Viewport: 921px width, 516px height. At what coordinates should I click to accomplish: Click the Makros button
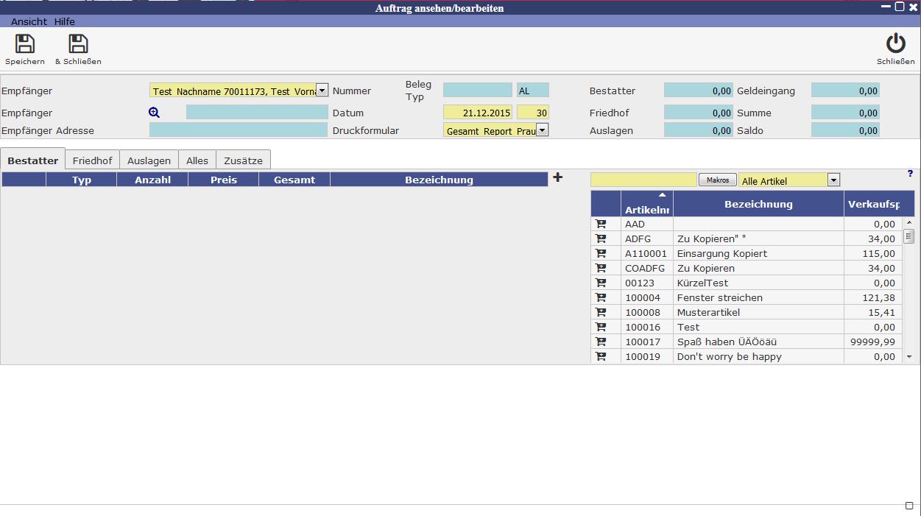(x=717, y=180)
